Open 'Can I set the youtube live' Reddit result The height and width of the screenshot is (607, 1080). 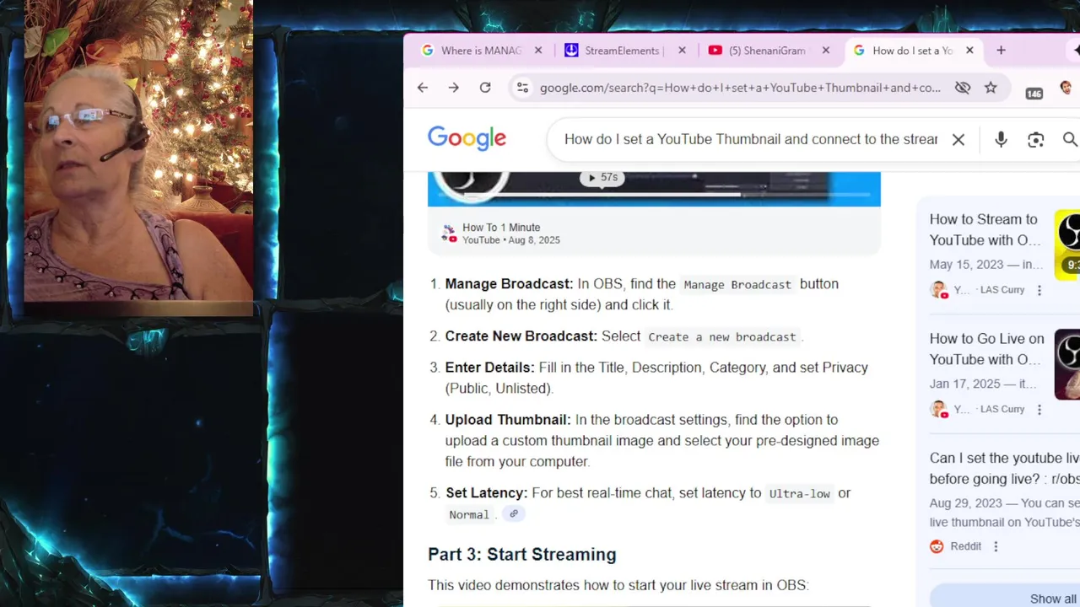click(x=1004, y=469)
